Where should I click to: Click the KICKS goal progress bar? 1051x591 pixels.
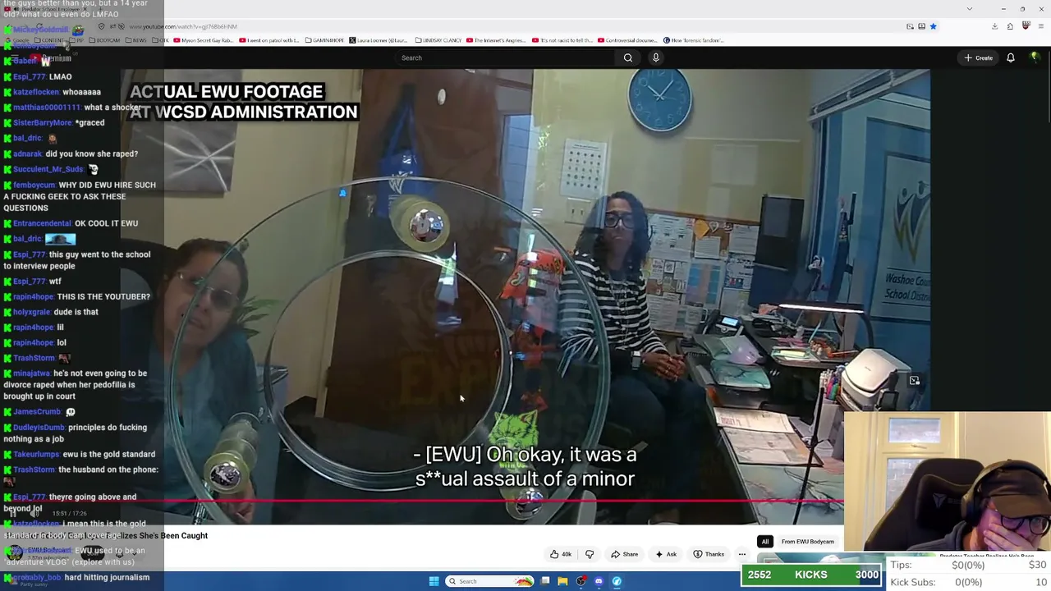[812, 575]
